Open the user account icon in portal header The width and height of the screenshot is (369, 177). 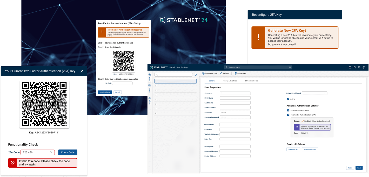pos(364,67)
